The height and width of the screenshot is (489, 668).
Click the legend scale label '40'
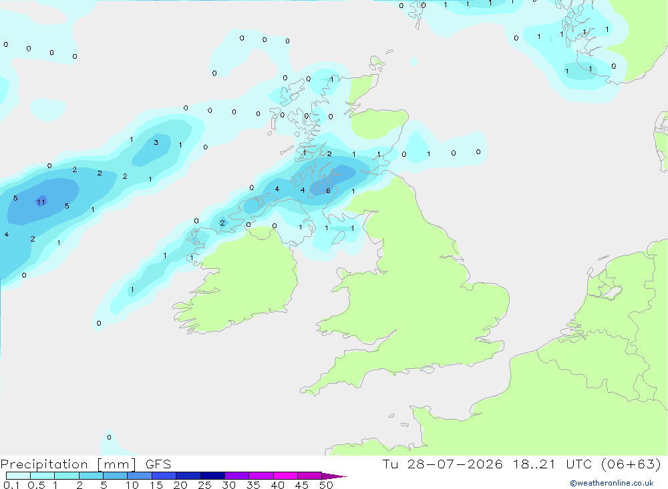click(x=278, y=485)
